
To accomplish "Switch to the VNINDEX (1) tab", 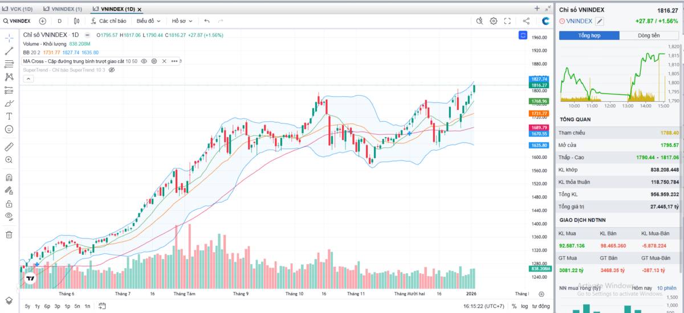I will [x=63, y=9].
